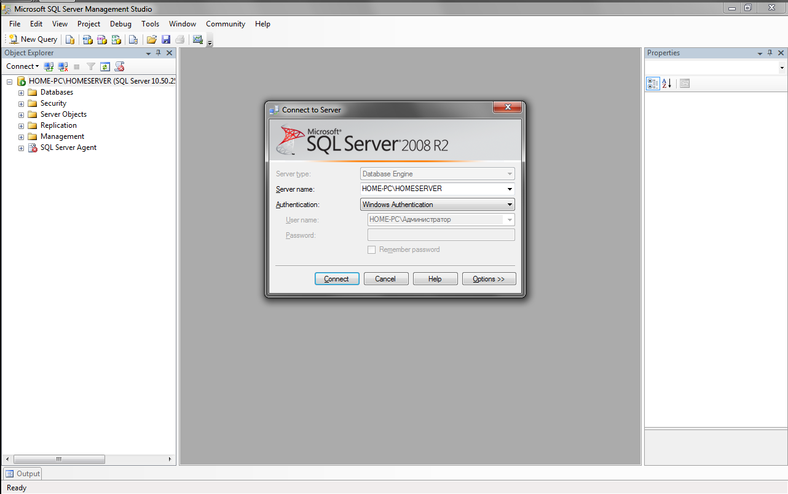Open Object Explorer window position menu arrow
Screen dimensions: 788x494
coord(148,53)
